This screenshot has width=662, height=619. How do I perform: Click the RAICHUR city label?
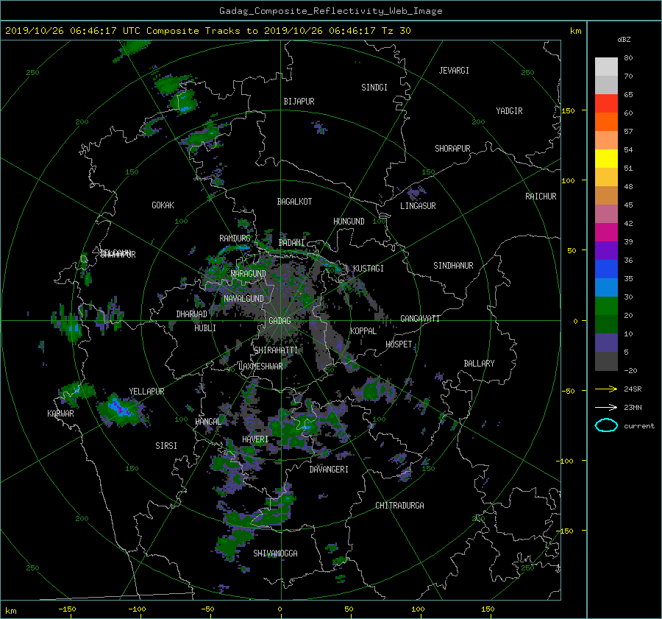point(541,197)
